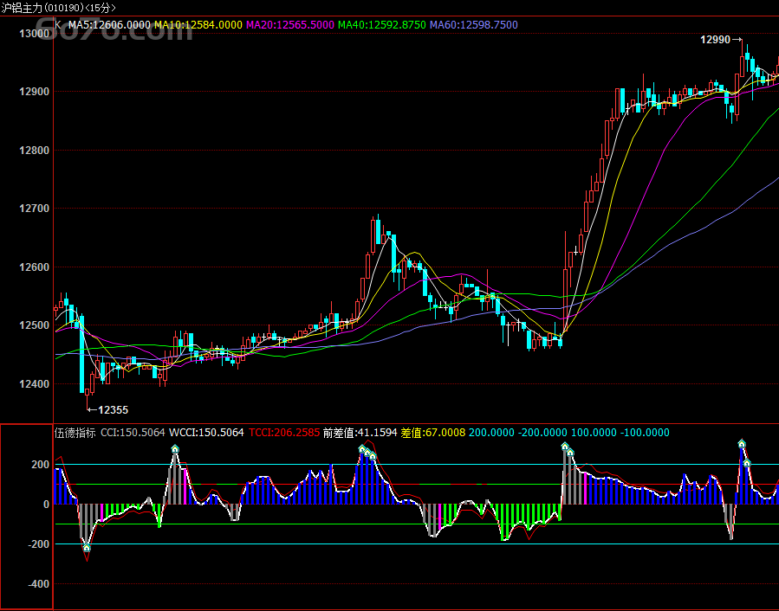Click the yellow 差值 value label

click(x=432, y=433)
